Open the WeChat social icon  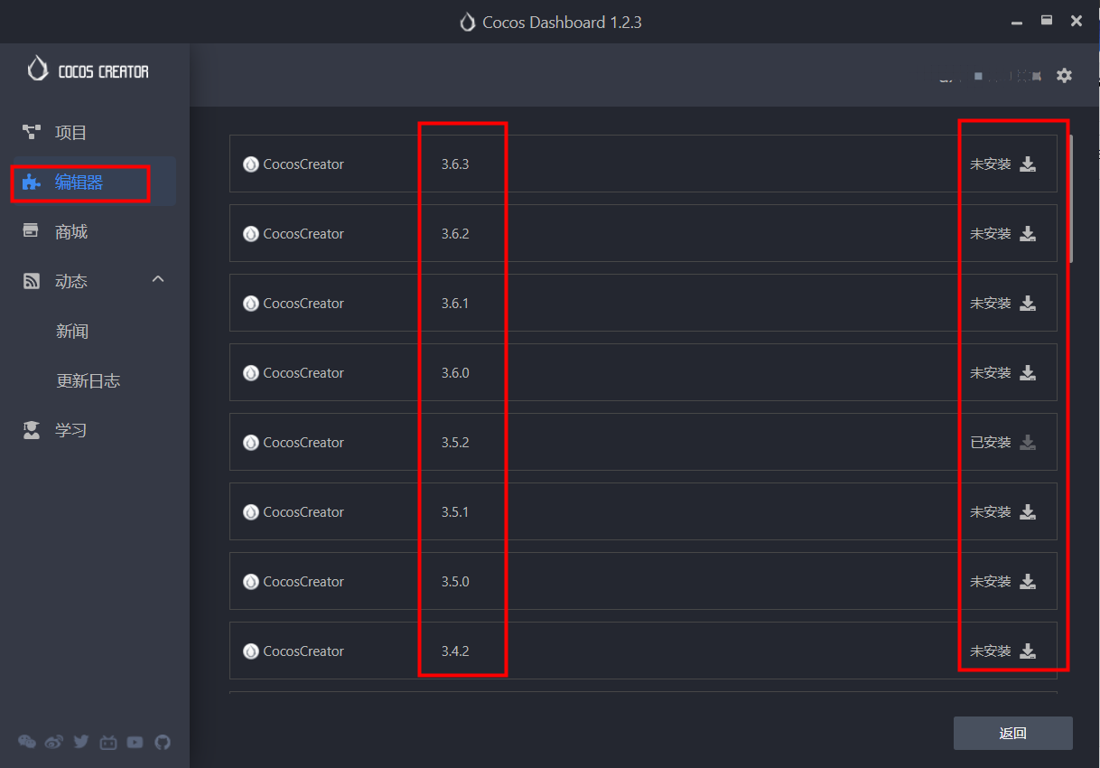pos(27,742)
